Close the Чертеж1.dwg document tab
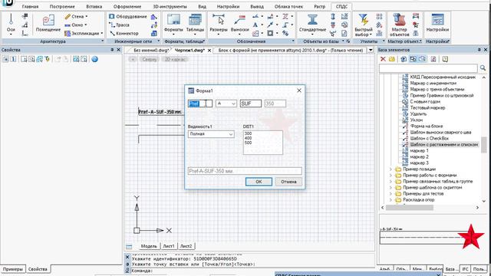 (x=209, y=50)
